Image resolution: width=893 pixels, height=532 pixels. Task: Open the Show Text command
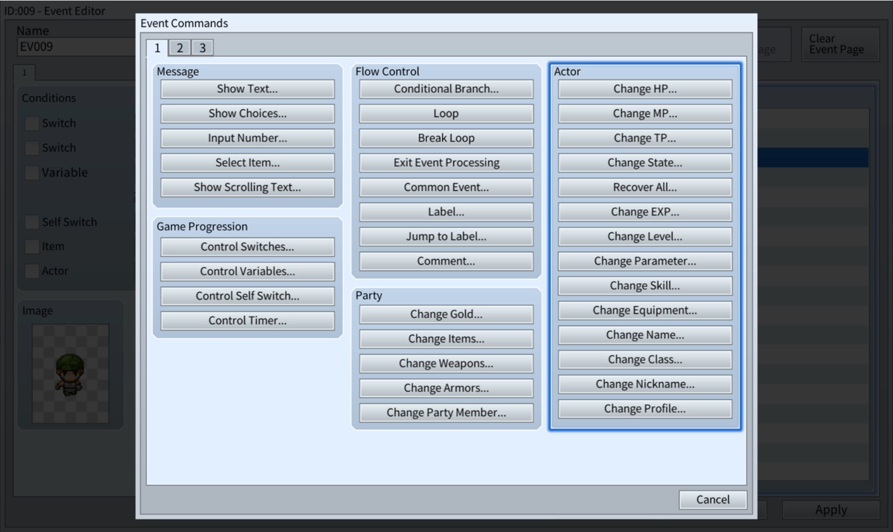point(247,89)
